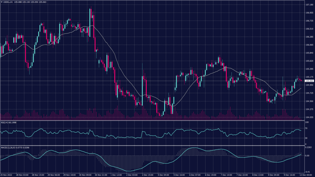
Task: Click the USDX+,H1 chart symbol title
Action: (9, 2)
